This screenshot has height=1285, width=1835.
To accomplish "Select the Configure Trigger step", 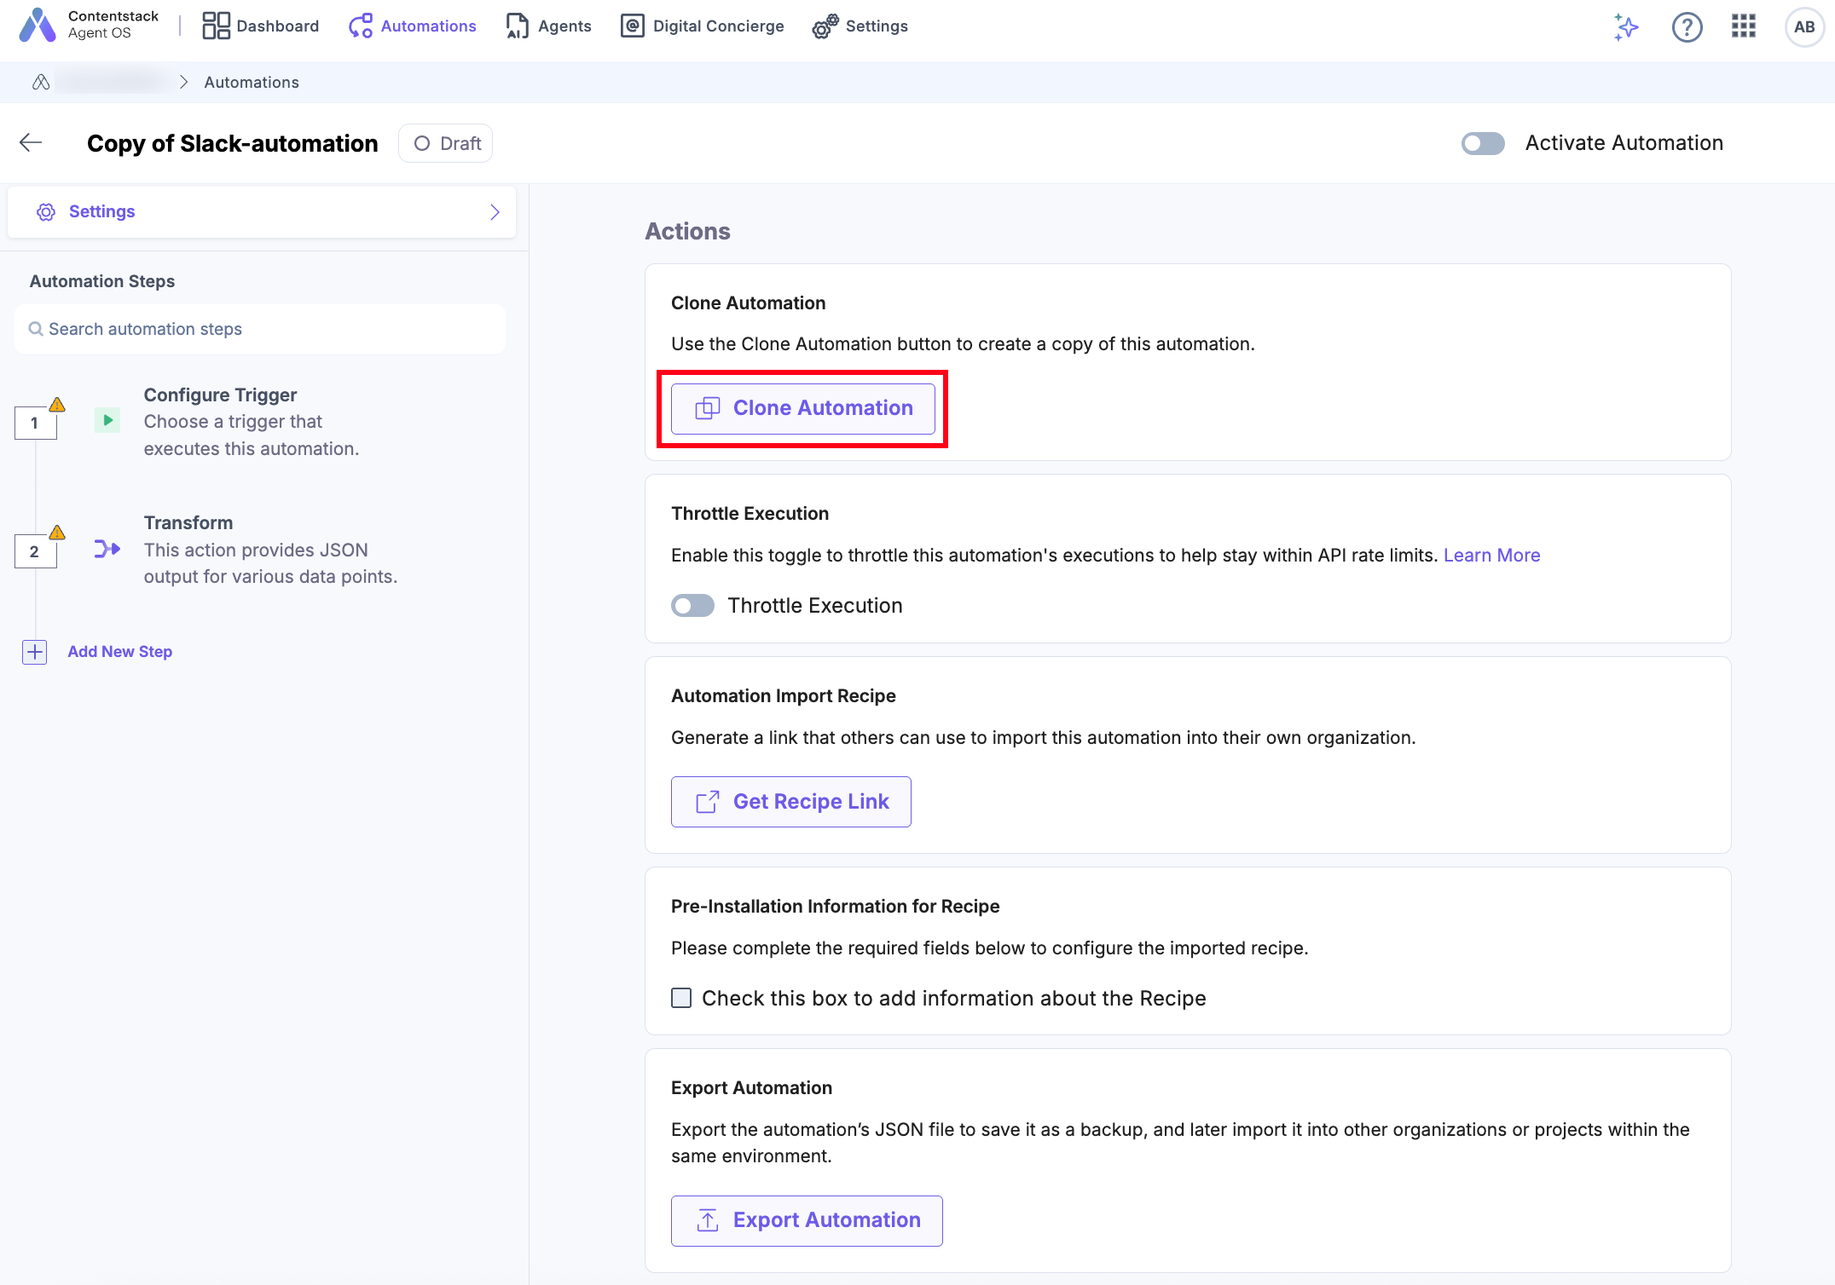I will pyautogui.click(x=220, y=395).
